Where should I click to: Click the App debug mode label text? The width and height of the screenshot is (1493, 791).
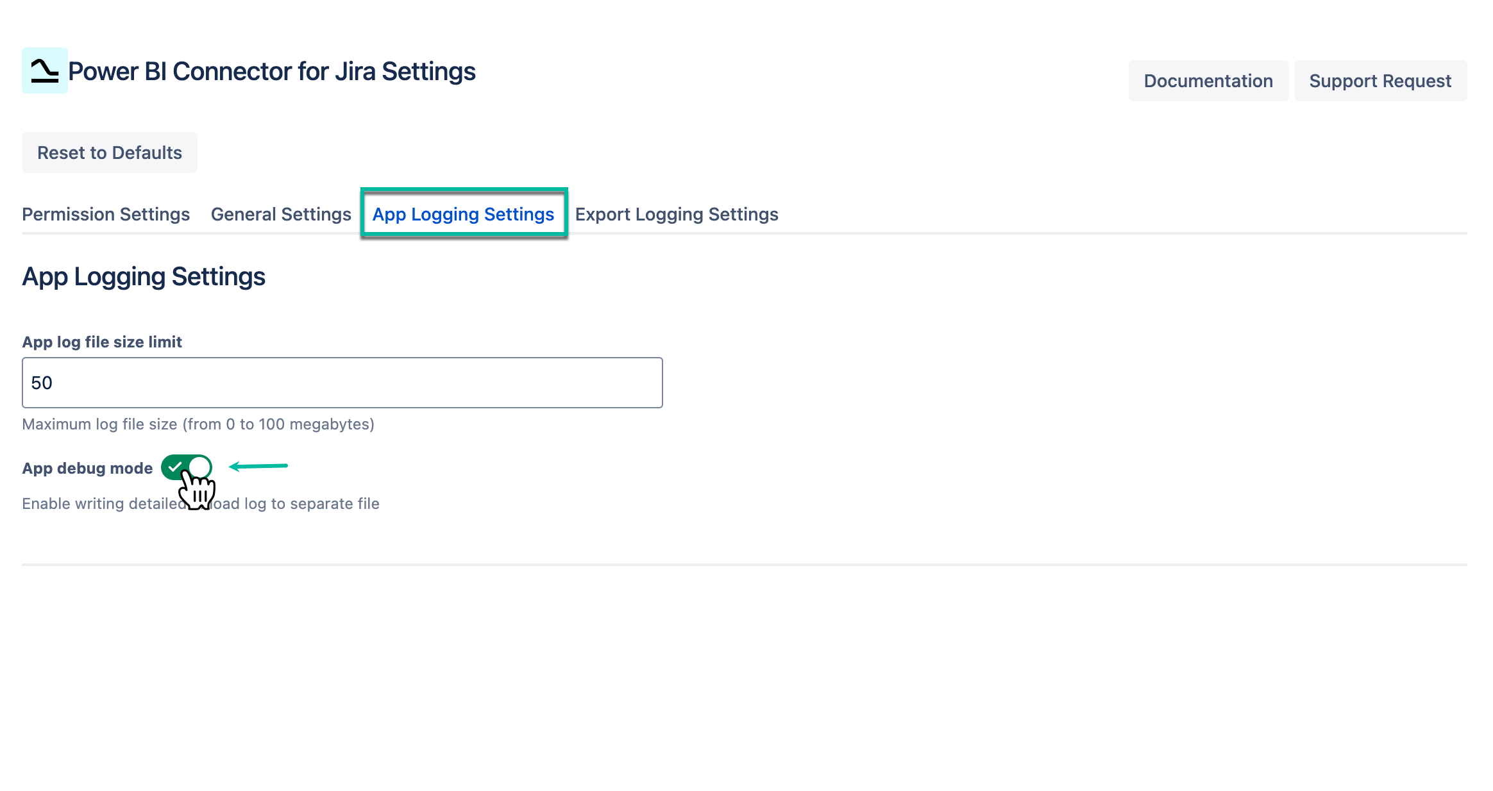[87, 468]
